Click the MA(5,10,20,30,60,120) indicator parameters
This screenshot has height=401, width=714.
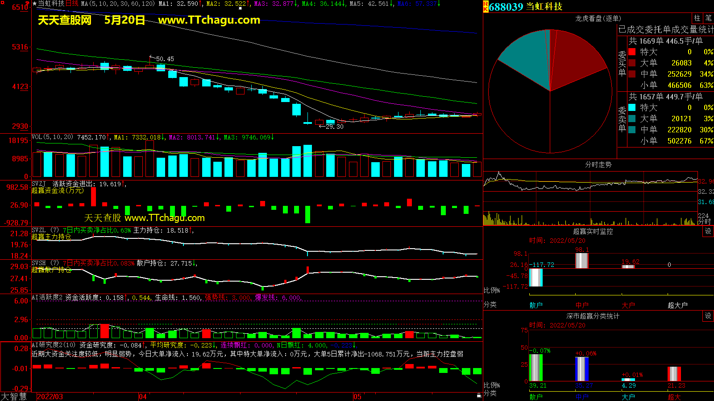click(118, 4)
